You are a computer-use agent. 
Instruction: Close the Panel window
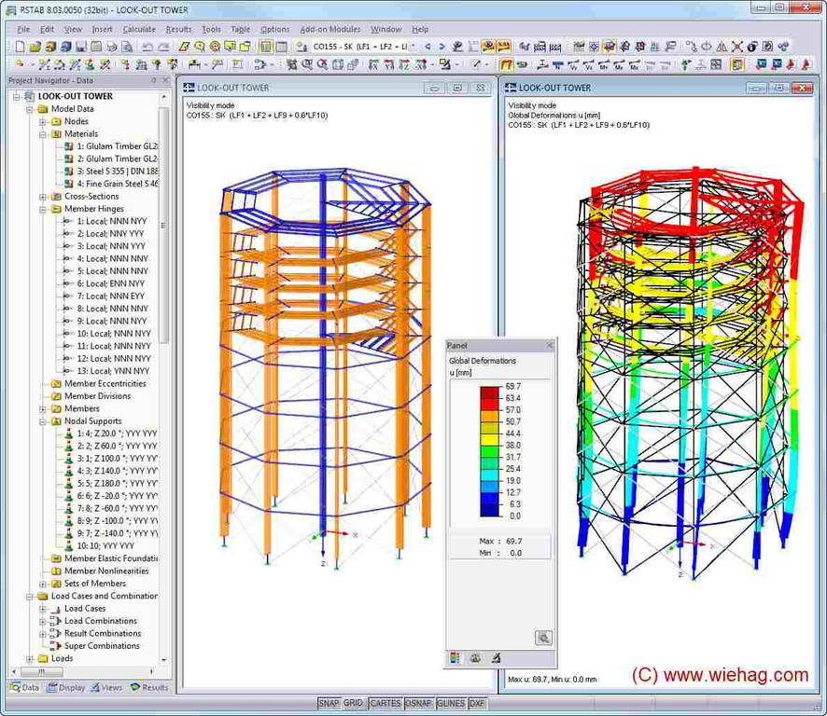(550, 346)
